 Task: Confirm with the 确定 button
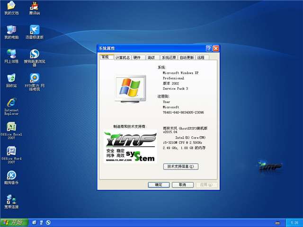159,185
